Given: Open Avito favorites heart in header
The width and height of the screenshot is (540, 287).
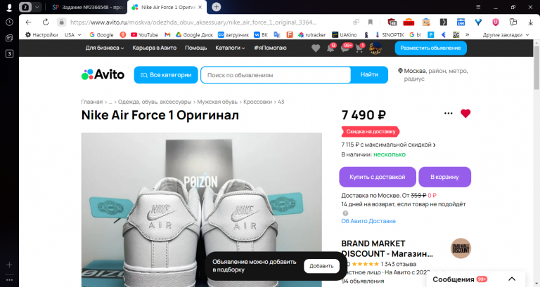Looking at the screenshot, I should click(x=316, y=48).
